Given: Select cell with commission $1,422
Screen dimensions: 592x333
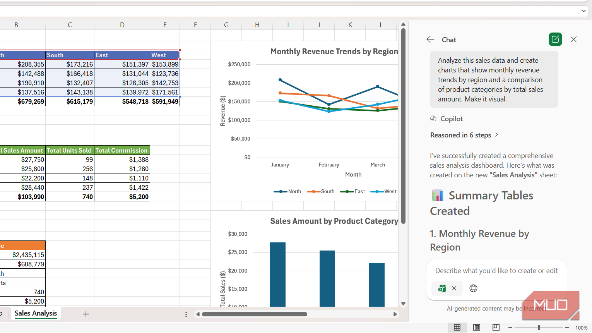Looking at the screenshot, I should 122,187.
